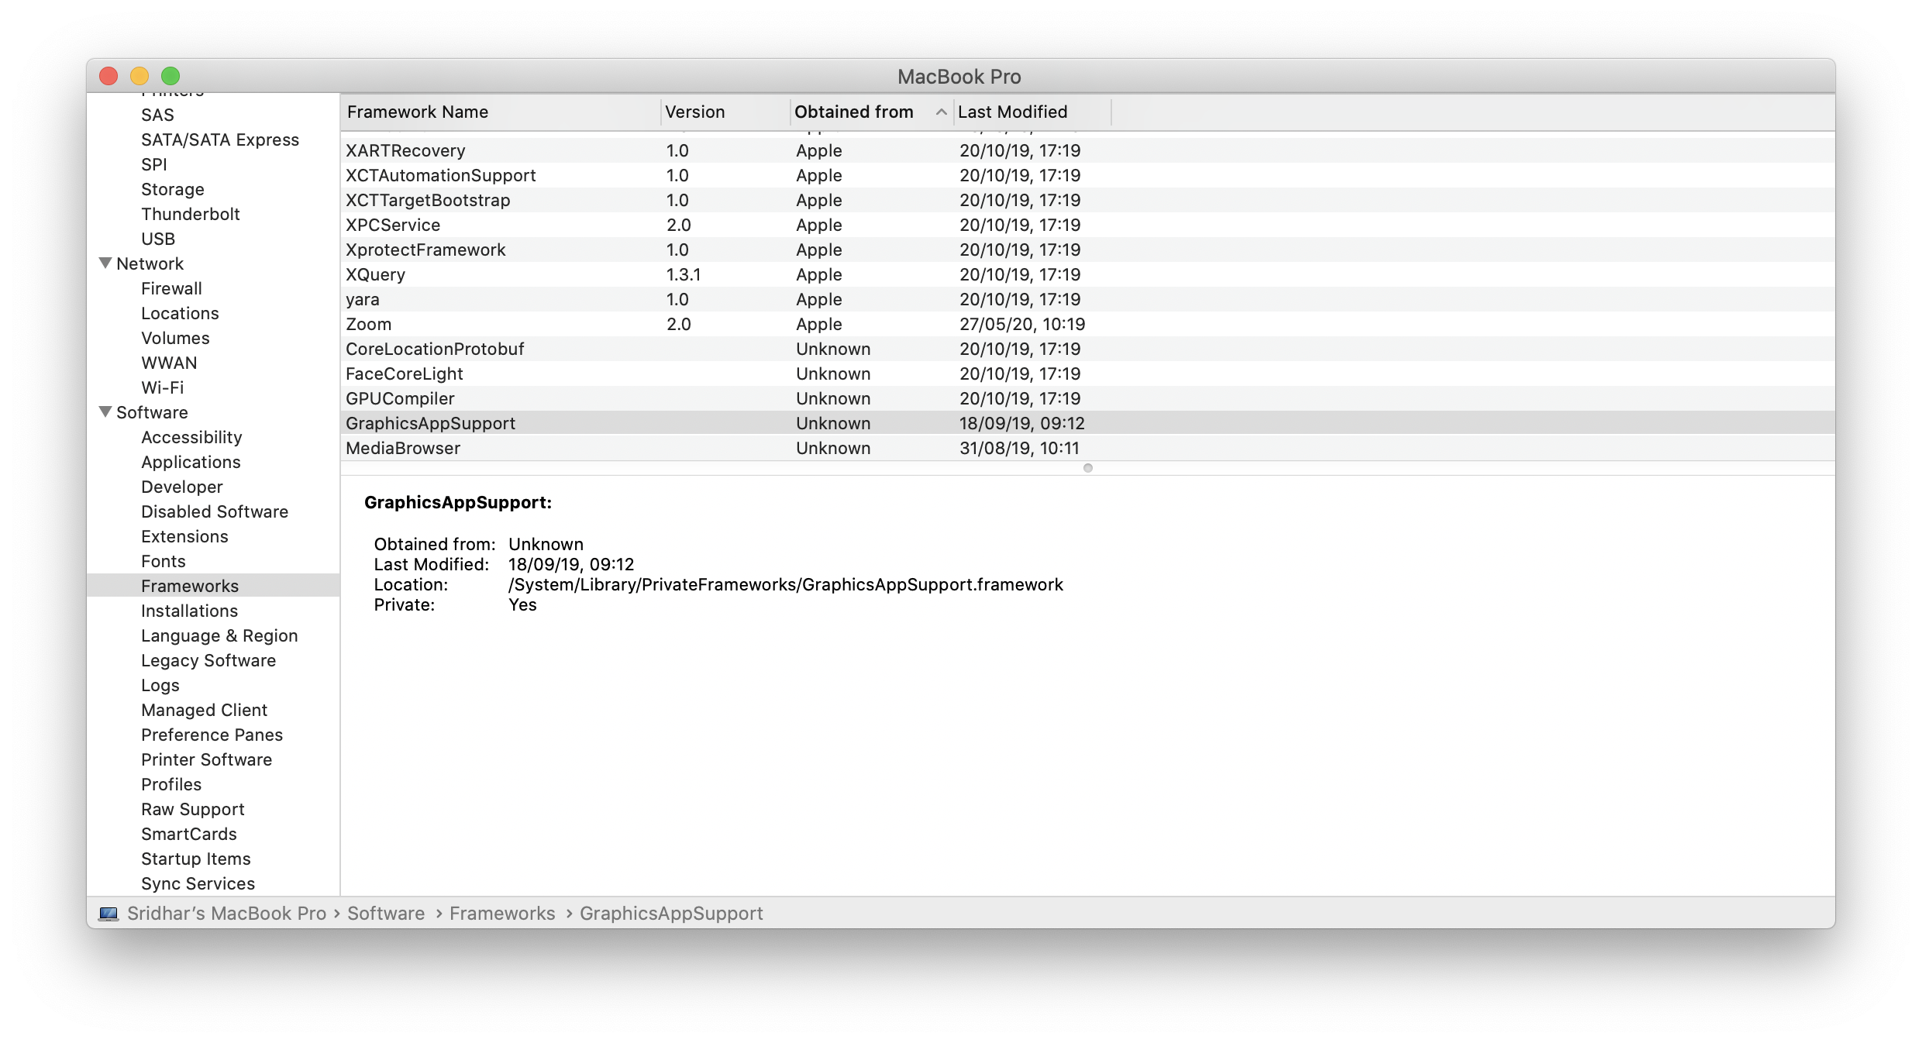Image resolution: width=1922 pixels, height=1043 pixels.
Task: Click the MacBook Pro computer icon in the path bar
Action: tap(108, 914)
